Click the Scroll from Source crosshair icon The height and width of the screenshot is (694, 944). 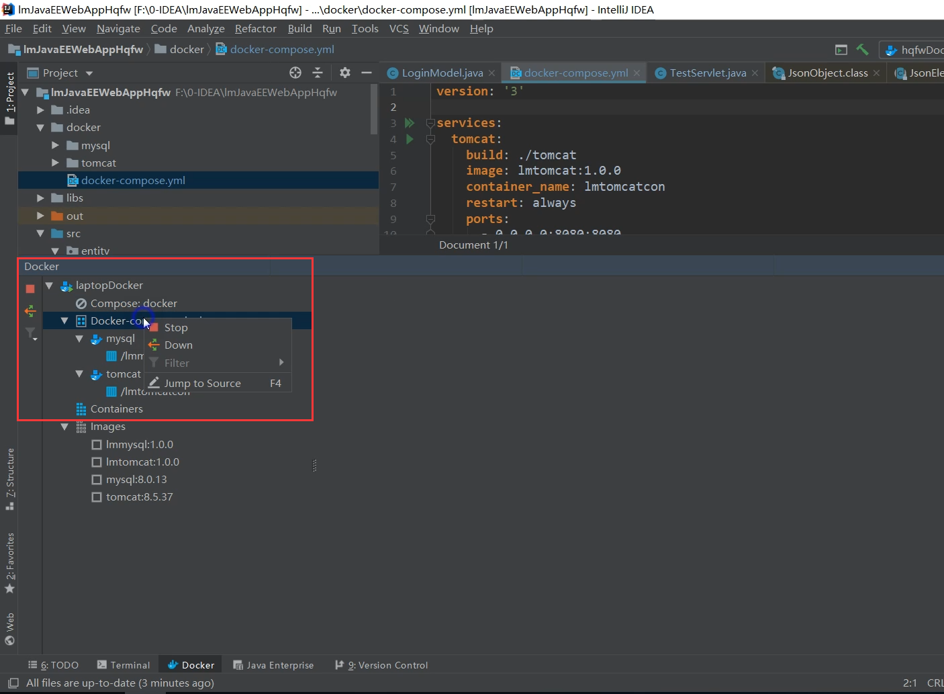click(295, 73)
